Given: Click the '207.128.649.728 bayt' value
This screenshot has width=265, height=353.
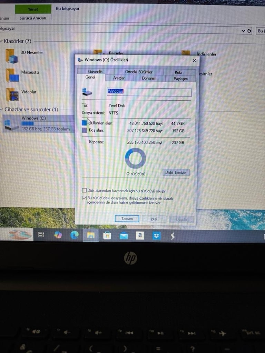Looking at the screenshot, I should tap(145, 131).
